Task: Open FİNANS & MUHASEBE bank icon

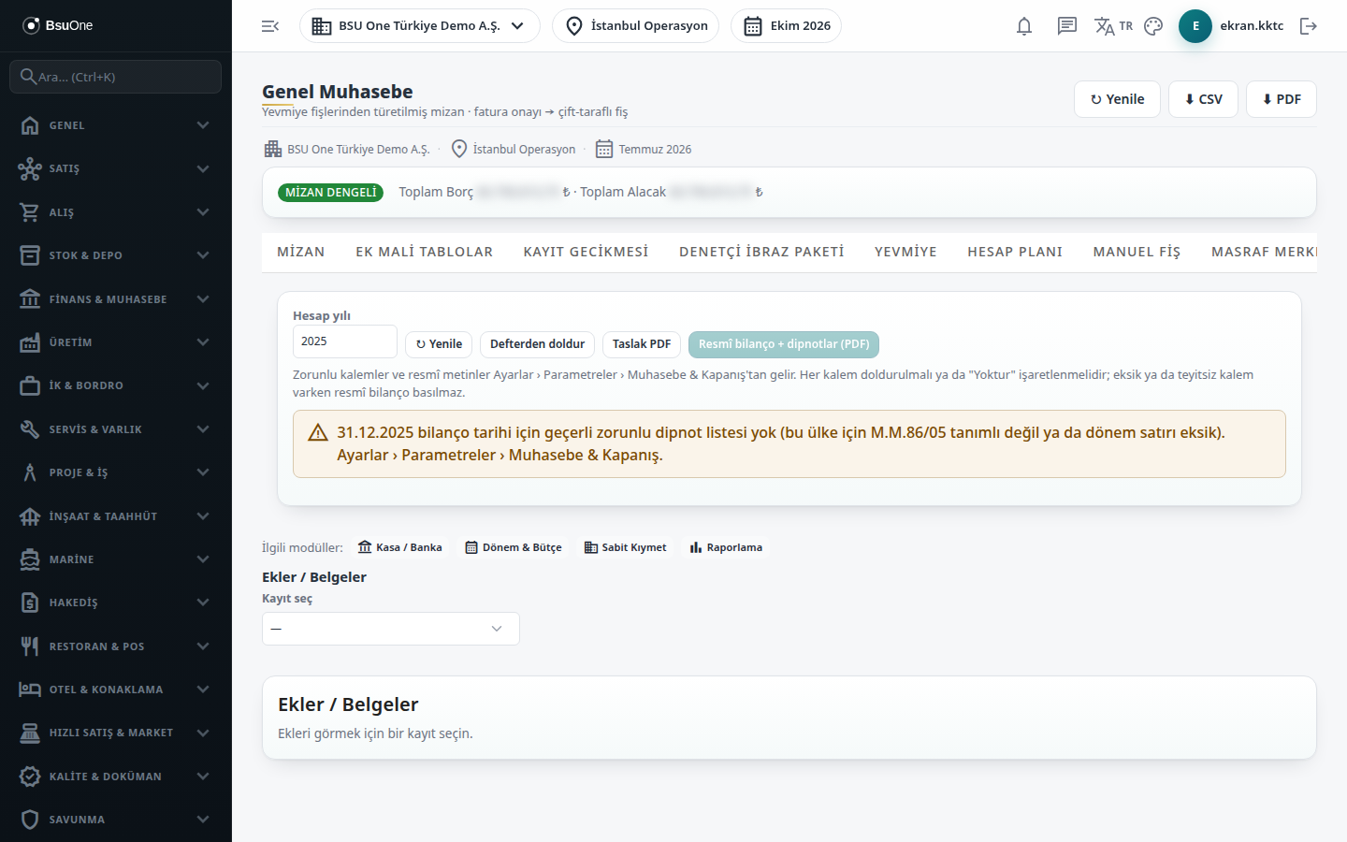Action: coord(30,299)
